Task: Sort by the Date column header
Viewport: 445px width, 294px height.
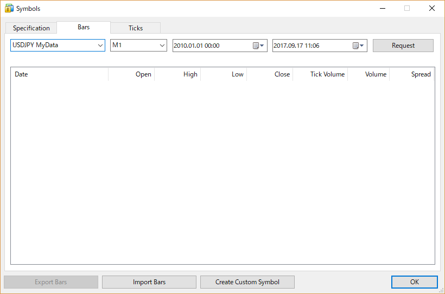Action: point(60,74)
